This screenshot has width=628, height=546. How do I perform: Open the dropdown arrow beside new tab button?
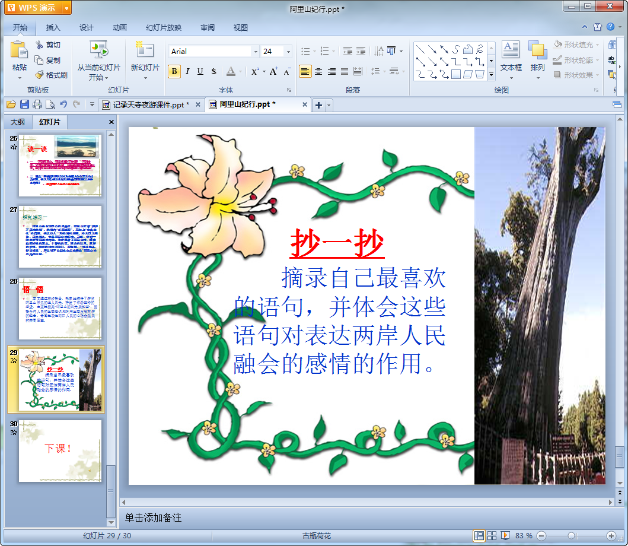[329, 105]
